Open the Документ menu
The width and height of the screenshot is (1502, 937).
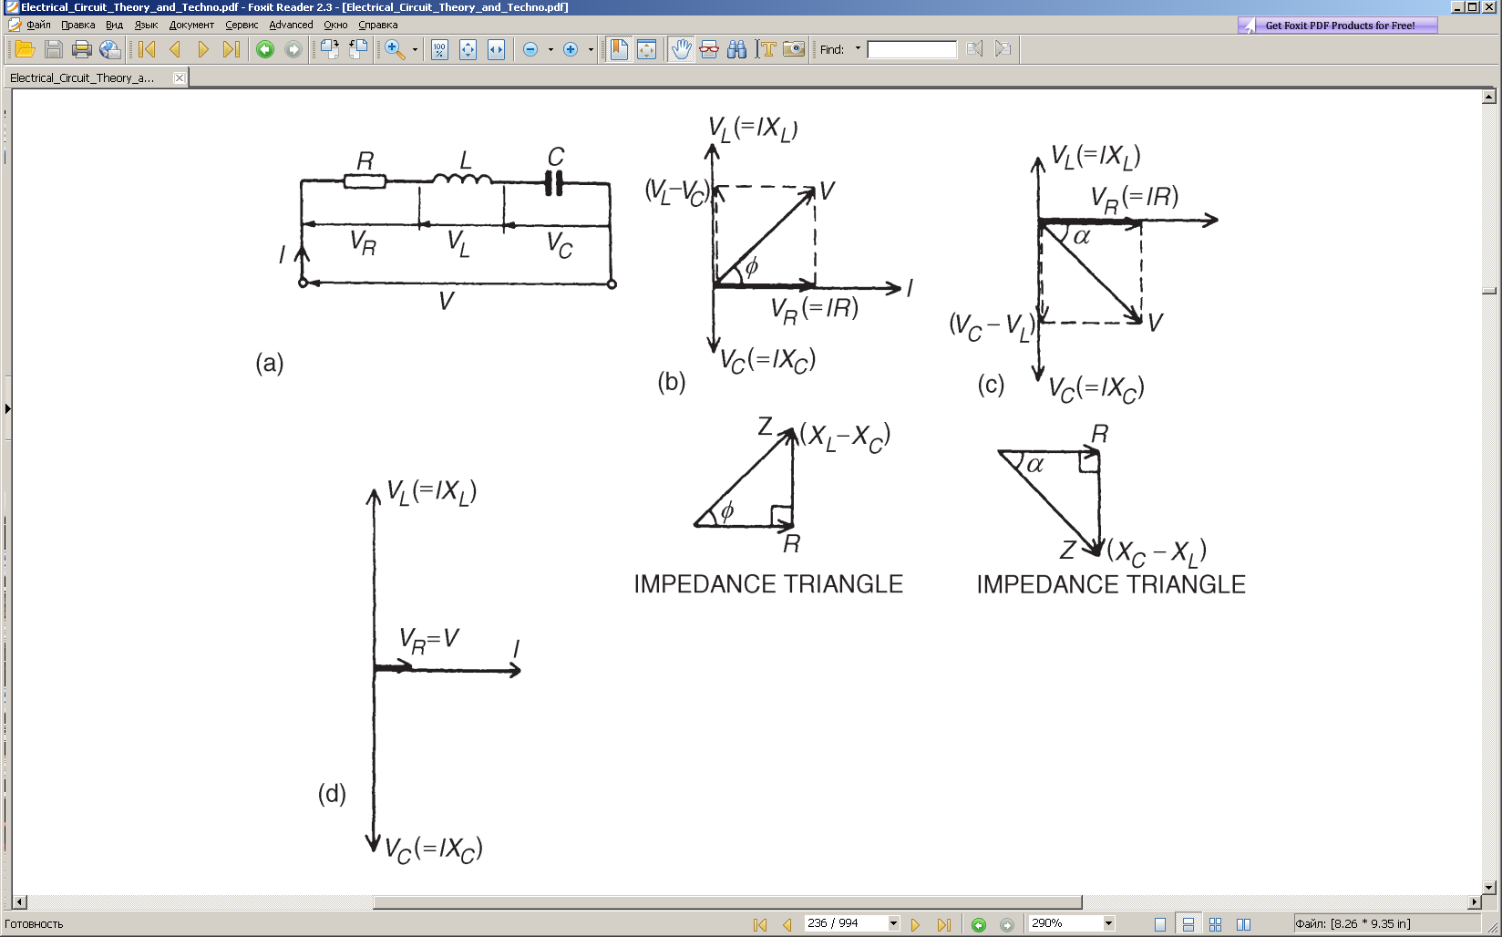coord(191,25)
